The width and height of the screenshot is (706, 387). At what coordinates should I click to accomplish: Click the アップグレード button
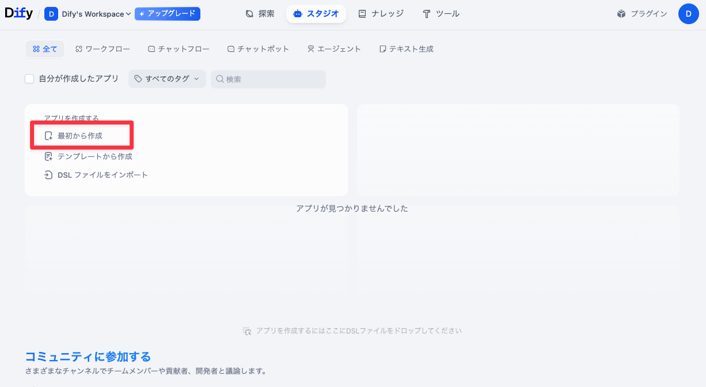pyautogui.click(x=168, y=14)
